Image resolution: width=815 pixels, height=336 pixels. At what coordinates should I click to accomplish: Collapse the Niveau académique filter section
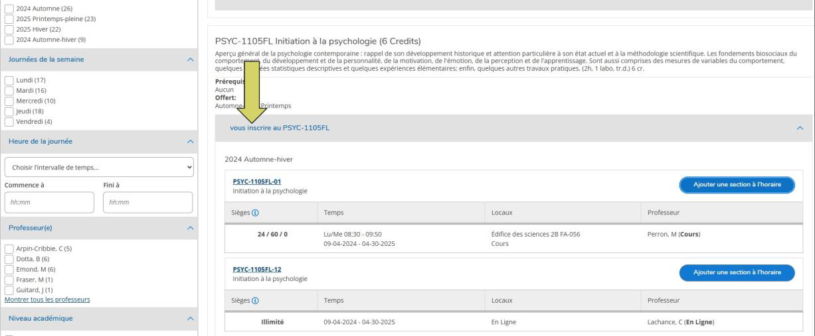[x=191, y=319]
